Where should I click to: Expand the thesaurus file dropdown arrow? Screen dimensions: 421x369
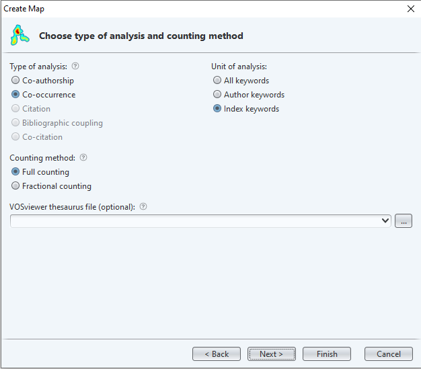click(385, 220)
